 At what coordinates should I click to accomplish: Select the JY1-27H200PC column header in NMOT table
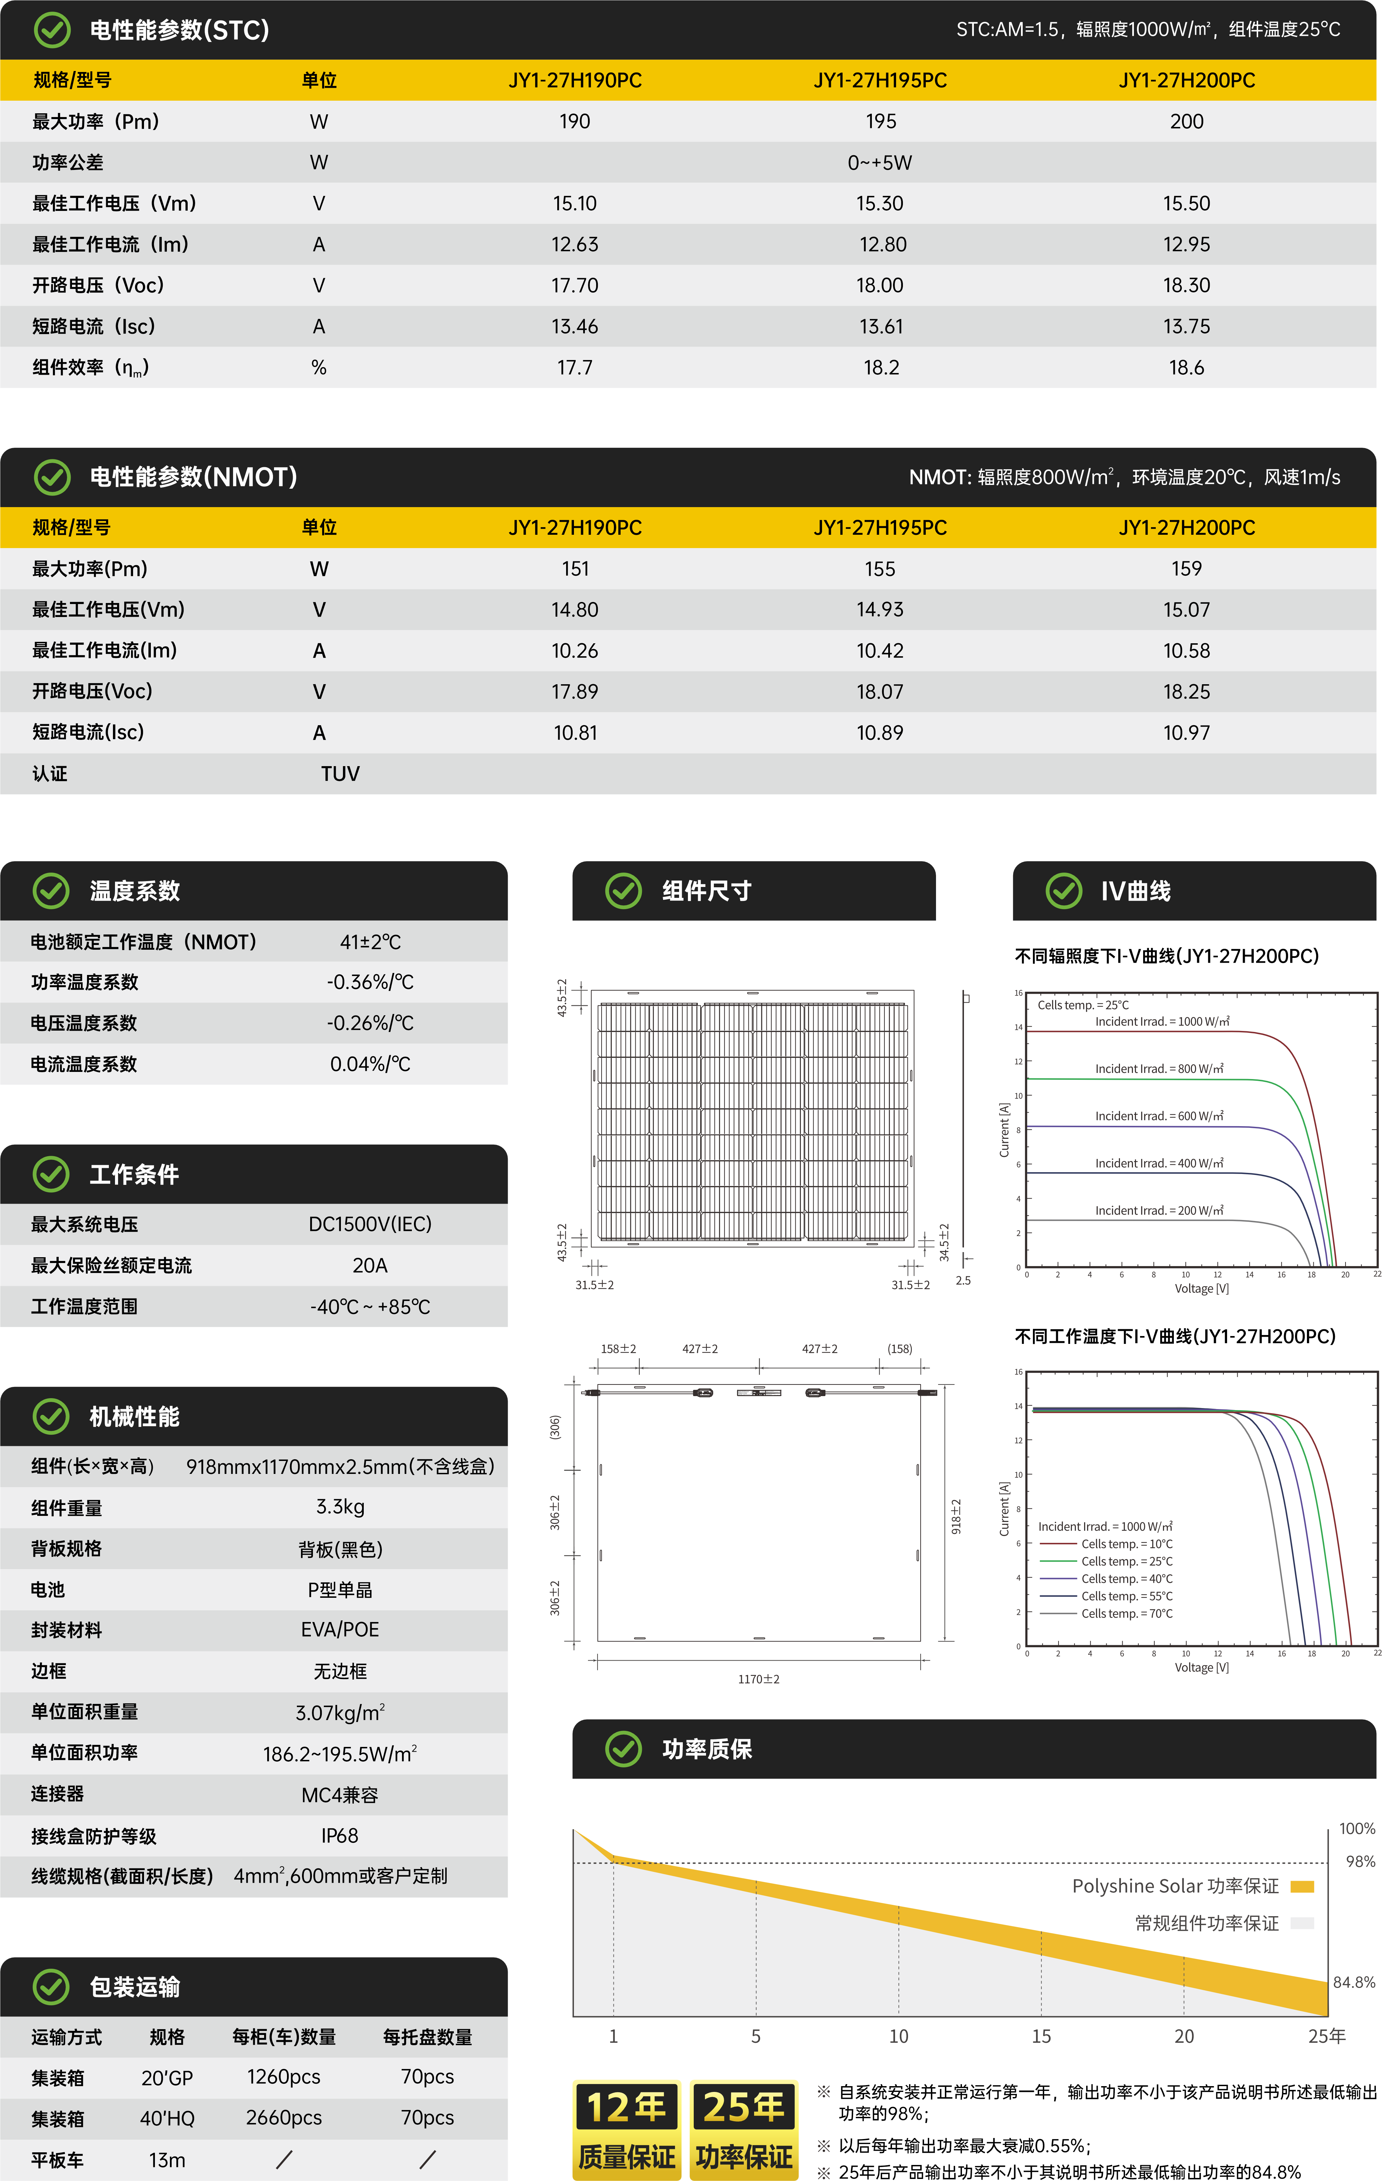click(1186, 527)
